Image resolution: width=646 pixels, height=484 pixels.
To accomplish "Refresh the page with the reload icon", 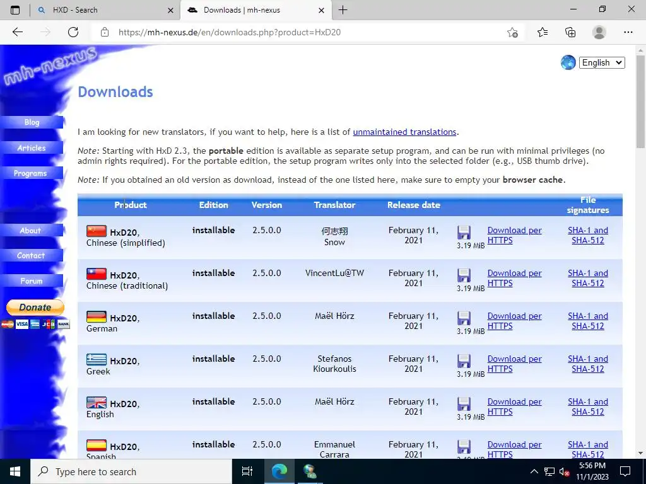I will point(73,32).
